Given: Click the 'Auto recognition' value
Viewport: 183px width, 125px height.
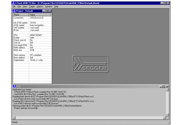Looking at the screenshot, I should [x=37, y=25].
